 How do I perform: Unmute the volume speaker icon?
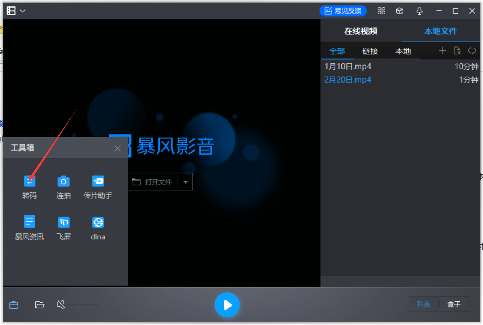tap(61, 305)
